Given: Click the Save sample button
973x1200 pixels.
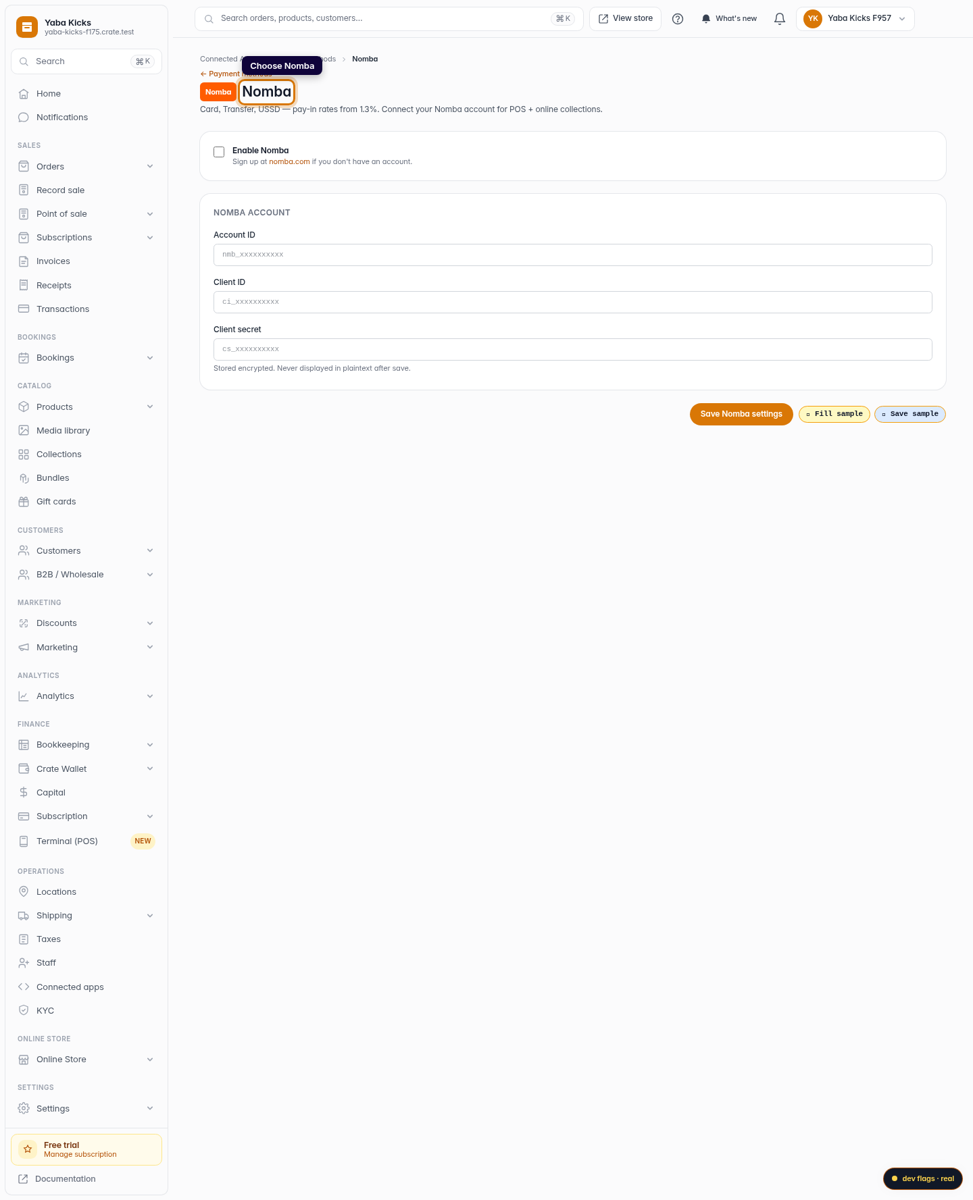Looking at the screenshot, I should pos(910,414).
